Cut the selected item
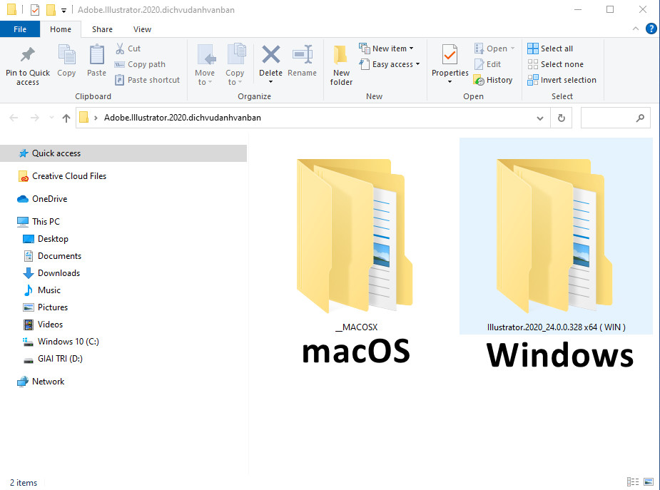 [x=128, y=49]
